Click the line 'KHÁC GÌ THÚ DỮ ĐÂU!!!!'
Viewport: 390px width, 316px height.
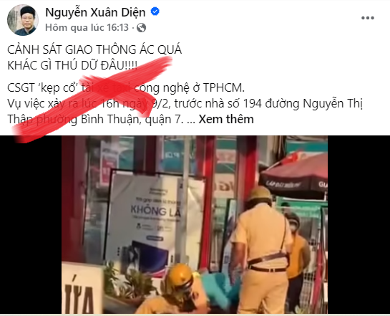(72, 65)
